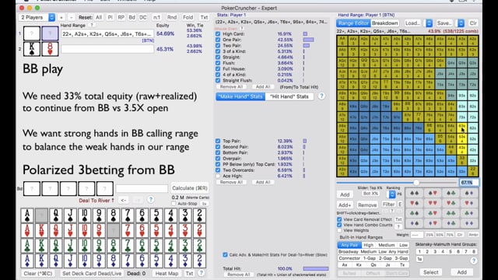Choose the Jack of hearts card

tap(70, 231)
